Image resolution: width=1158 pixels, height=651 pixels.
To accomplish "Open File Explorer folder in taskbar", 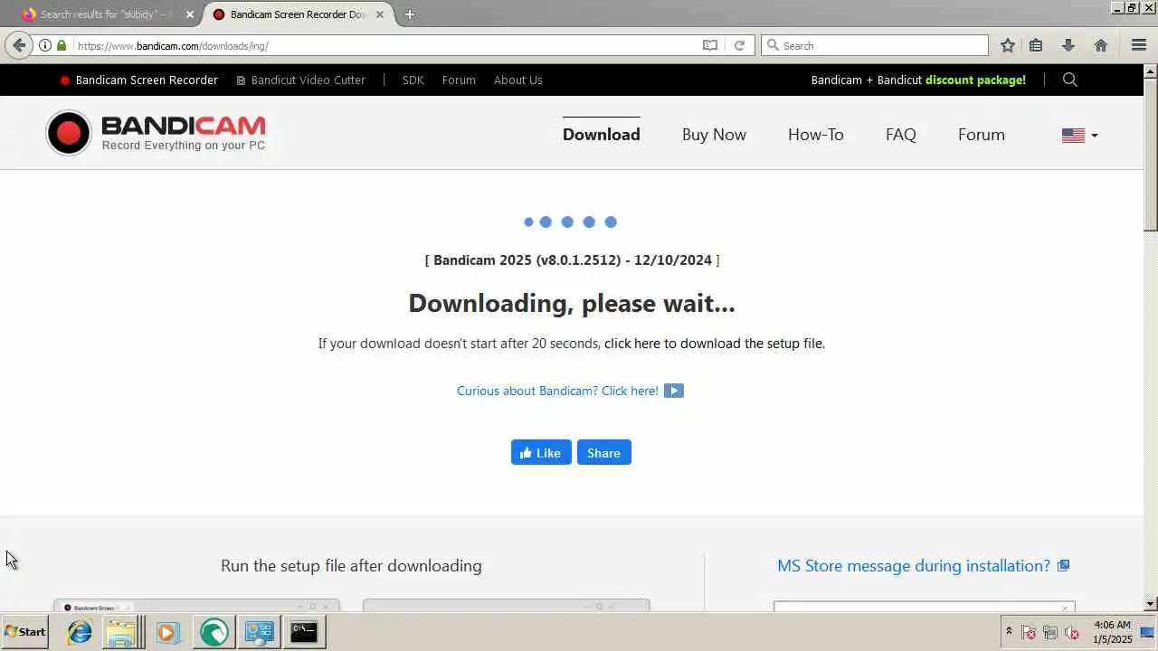I will (121, 632).
